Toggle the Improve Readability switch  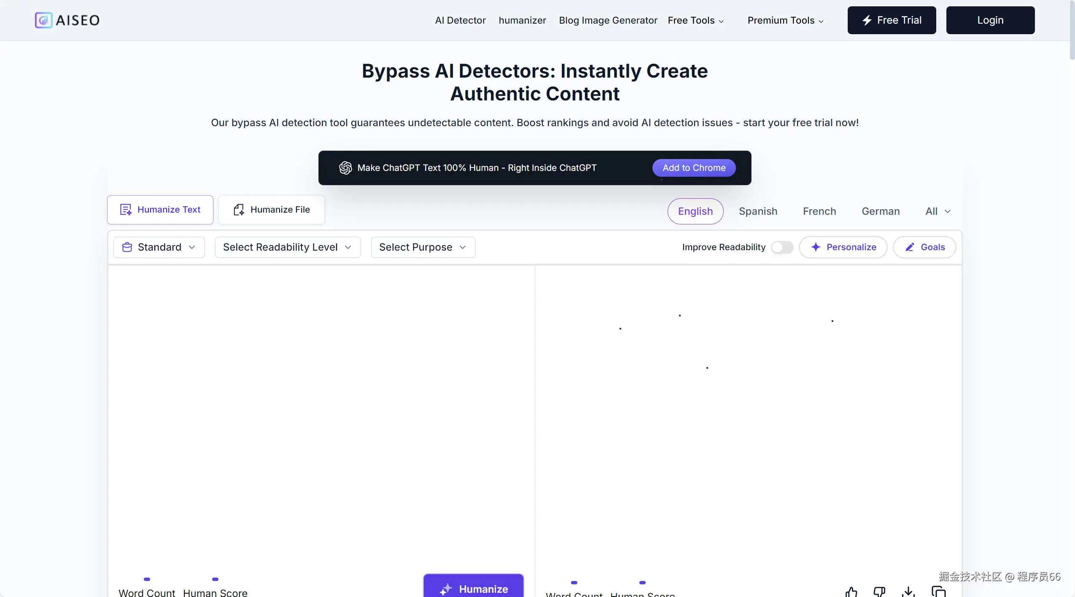tap(782, 247)
